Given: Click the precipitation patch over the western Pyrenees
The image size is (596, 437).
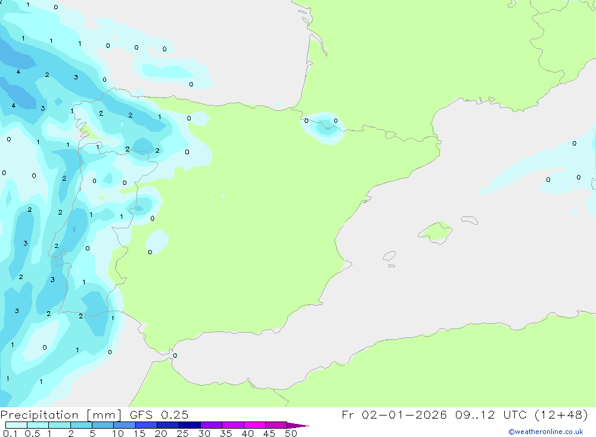Looking at the screenshot, I should 323,128.
